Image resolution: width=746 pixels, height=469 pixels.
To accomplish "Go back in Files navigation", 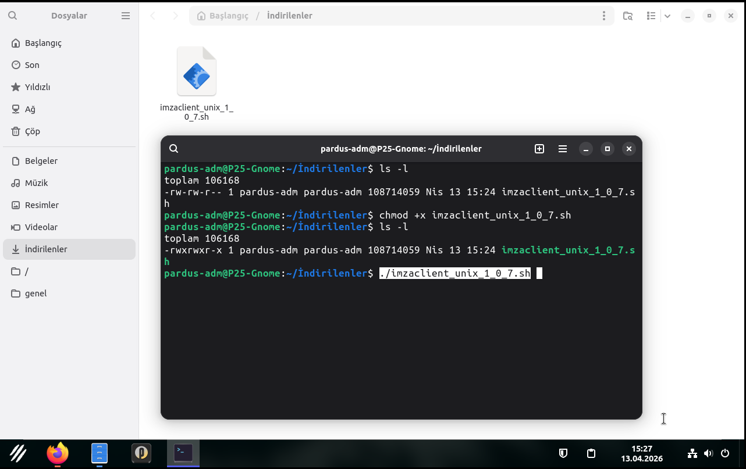I will coord(152,16).
